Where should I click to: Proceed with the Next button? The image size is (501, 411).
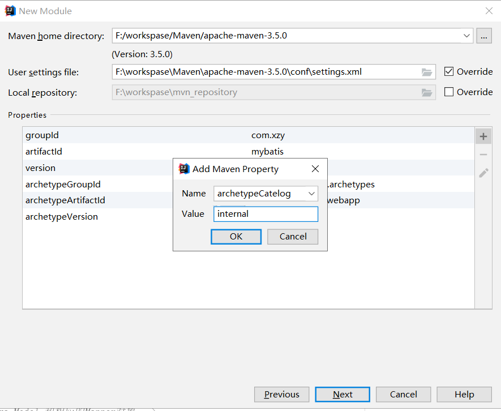coord(342,395)
